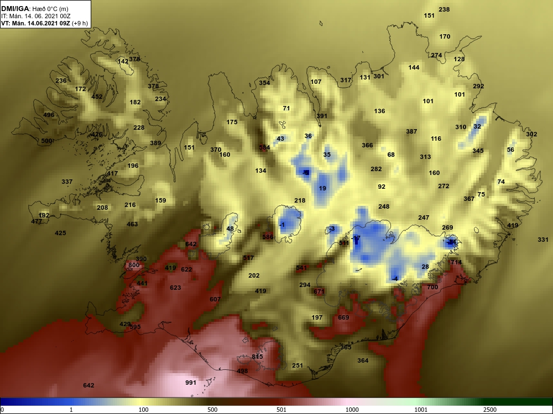Click the 364 value off the south coast

(363, 360)
